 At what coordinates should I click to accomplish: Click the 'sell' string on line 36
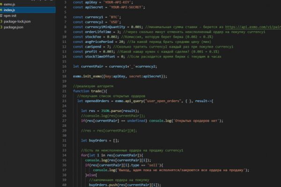(x=153, y=165)
